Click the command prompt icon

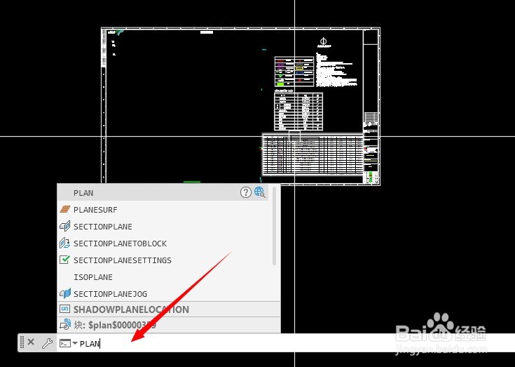(64, 343)
